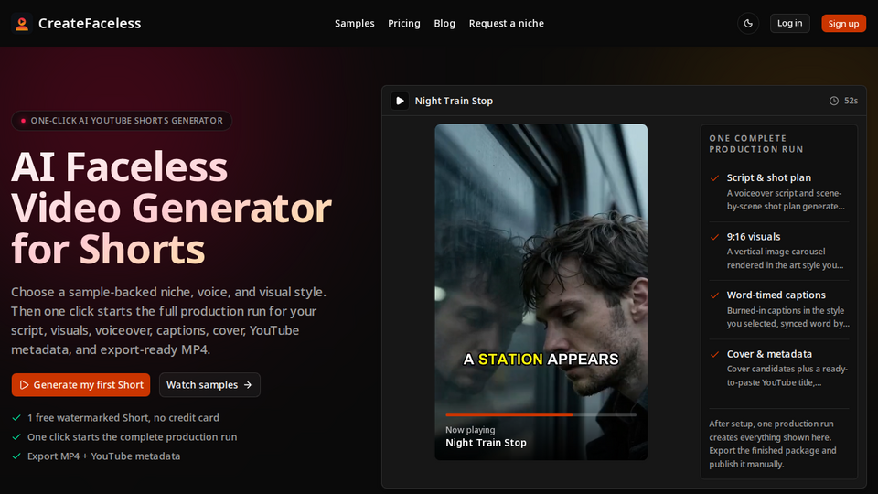
Task: Click the checkmark beside Script & shot plan
Action: coord(714,178)
